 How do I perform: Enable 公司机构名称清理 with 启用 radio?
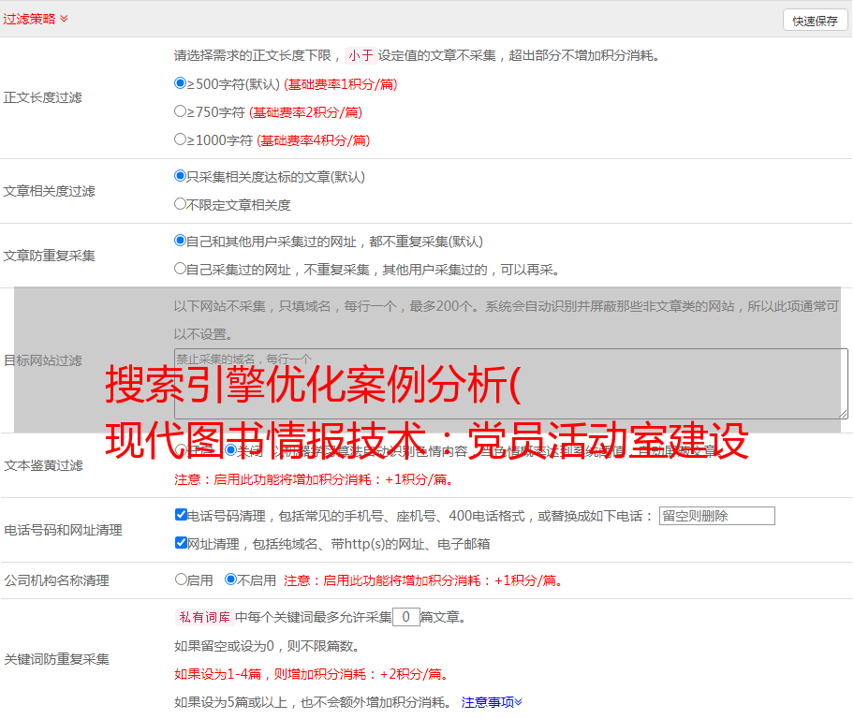click(x=182, y=580)
